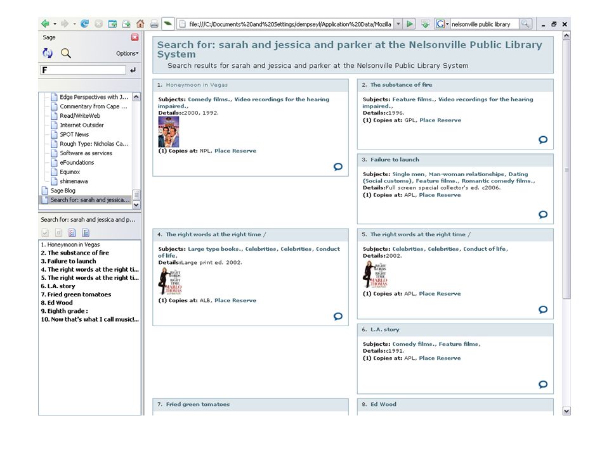
Task: Click comment bubble on Failure to launch card
Action: click(x=543, y=215)
